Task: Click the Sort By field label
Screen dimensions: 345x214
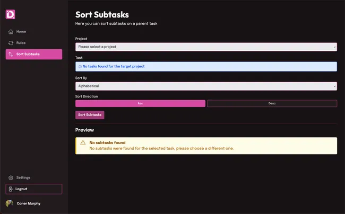Action: click(x=81, y=78)
